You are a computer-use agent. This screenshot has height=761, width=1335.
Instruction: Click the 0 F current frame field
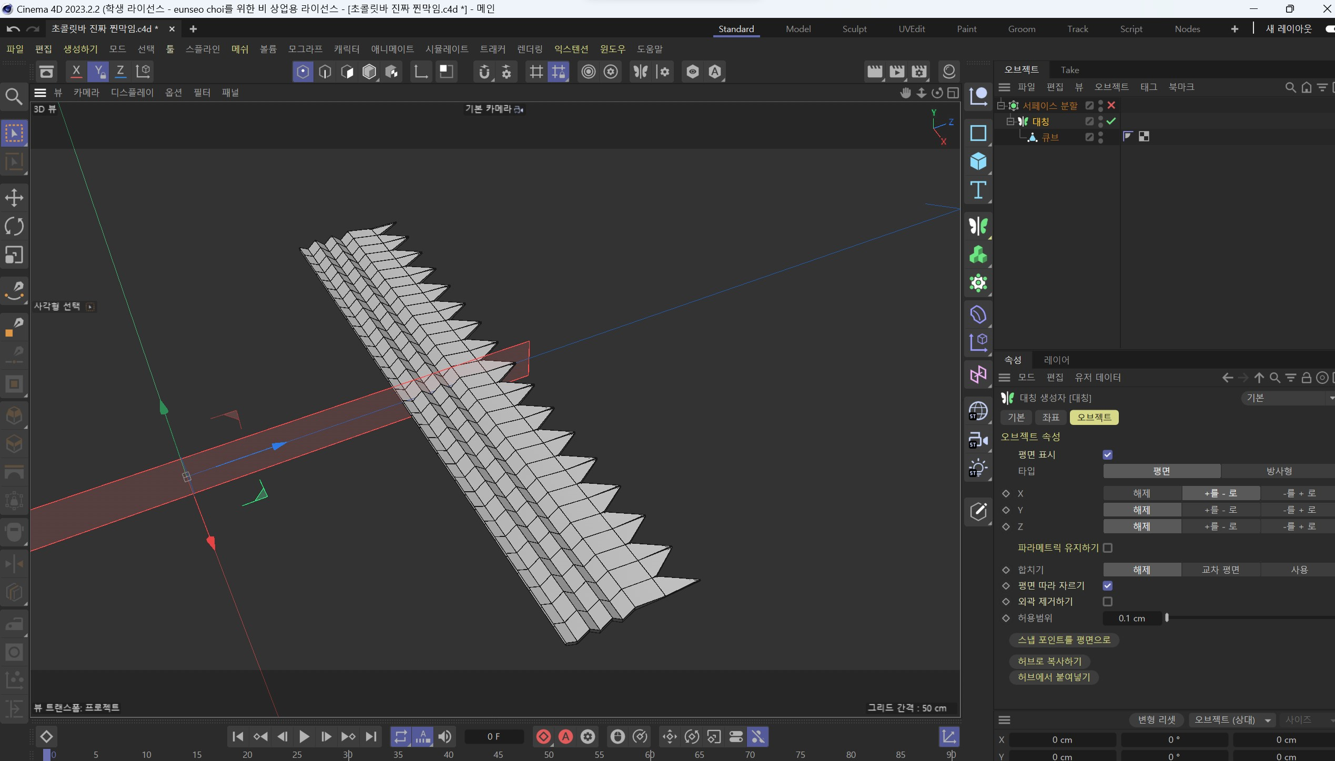click(493, 737)
